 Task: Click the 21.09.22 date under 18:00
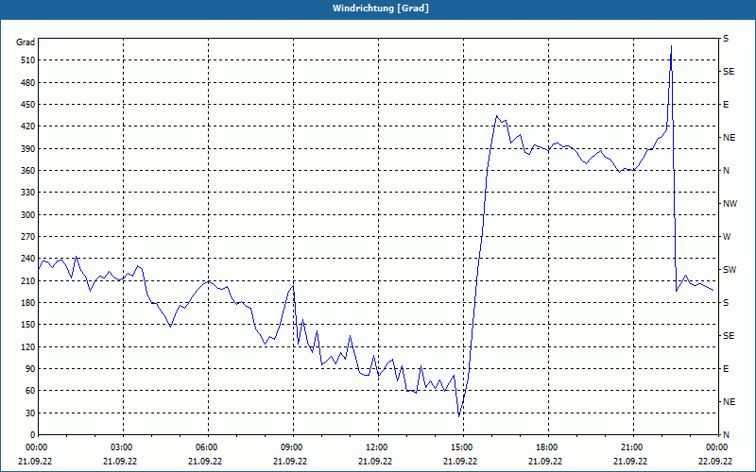pos(546,461)
